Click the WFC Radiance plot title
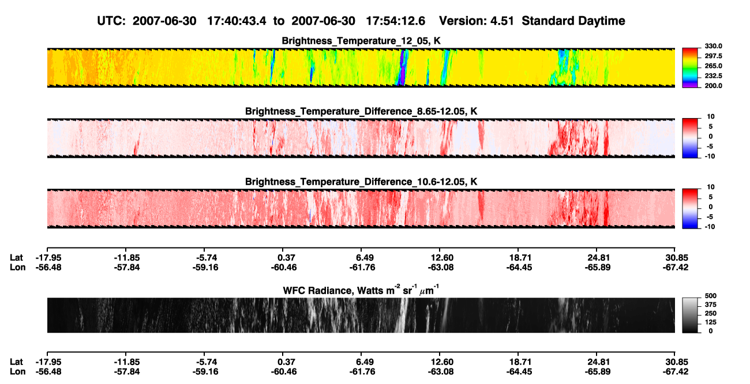Screen dimensions: 750x384 click(361, 290)
